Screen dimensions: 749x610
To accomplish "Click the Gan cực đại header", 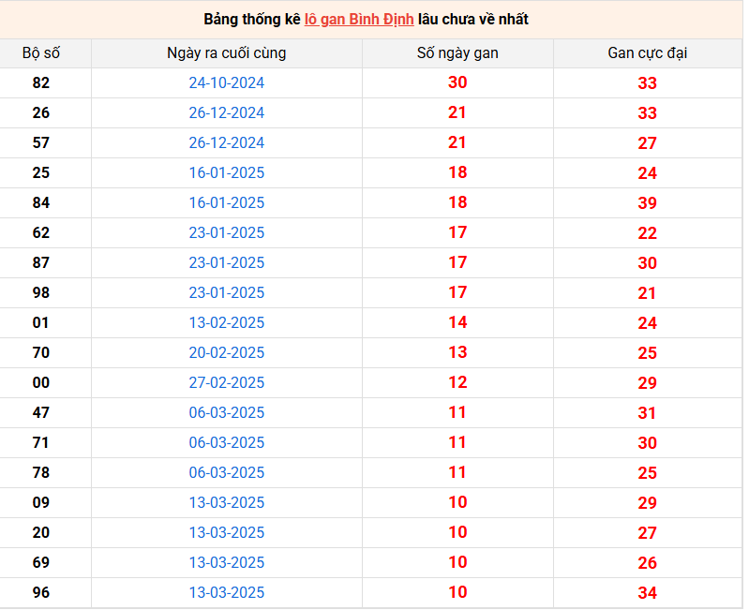I will (x=647, y=53).
